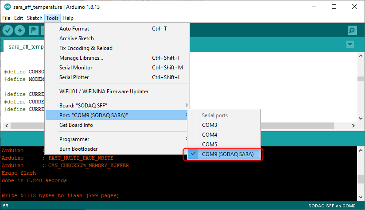
Task: Open the Sketch menu
Action: pyautogui.click(x=35, y=18)
